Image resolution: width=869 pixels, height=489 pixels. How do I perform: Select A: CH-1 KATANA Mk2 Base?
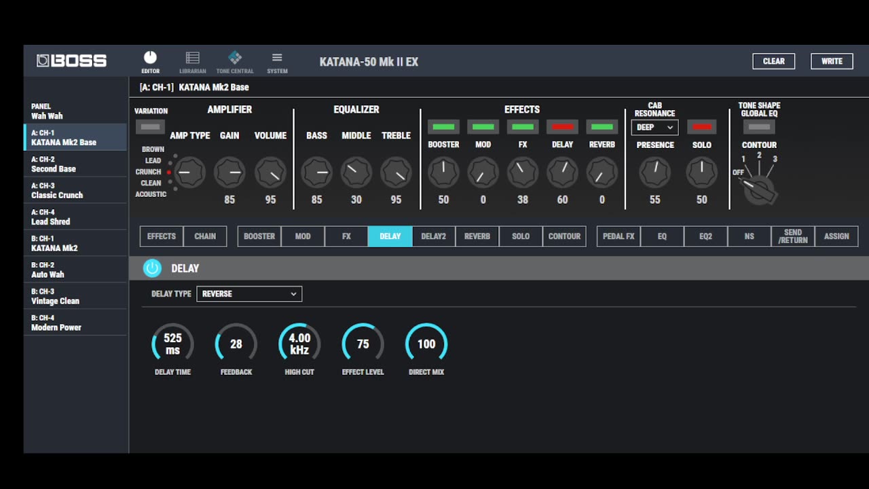75,137
